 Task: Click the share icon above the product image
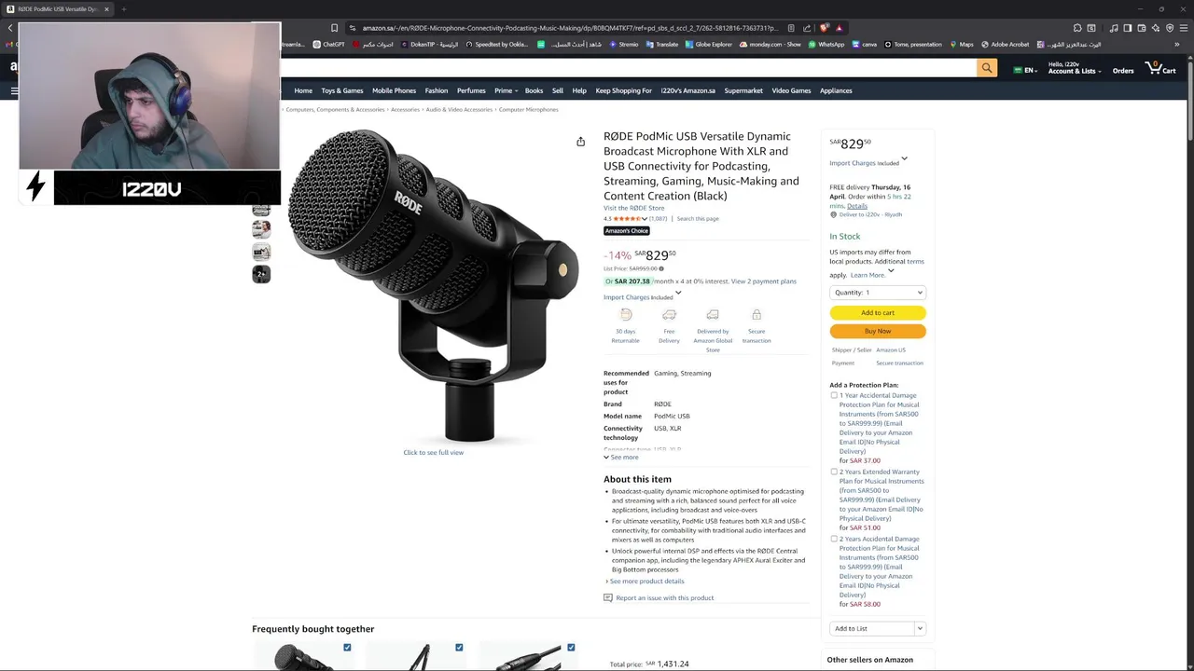point(580,142)
